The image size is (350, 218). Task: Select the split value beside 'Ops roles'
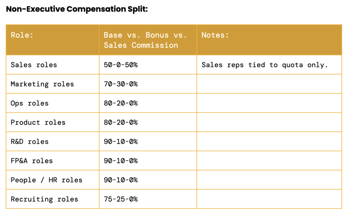pos(121,103)
